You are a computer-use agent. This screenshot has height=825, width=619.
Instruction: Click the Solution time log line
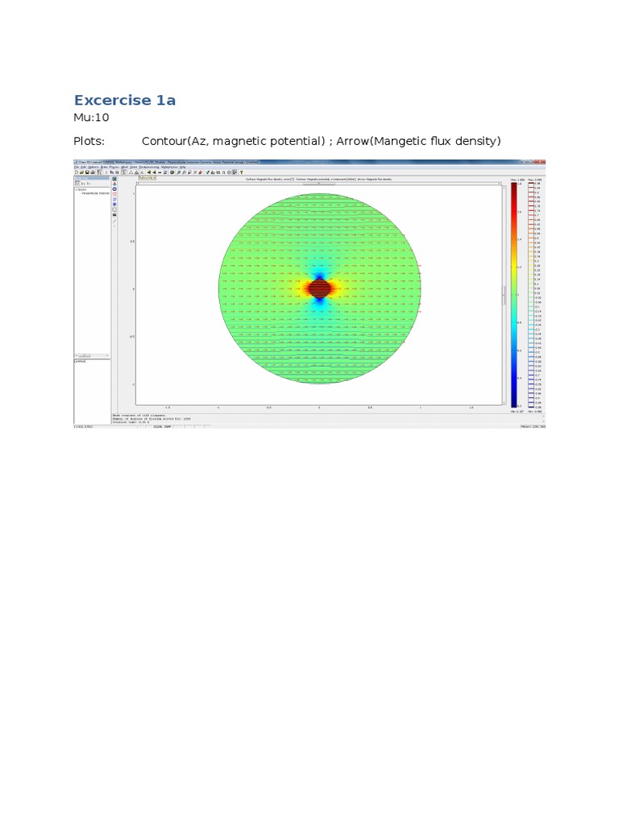coord(131,422)
